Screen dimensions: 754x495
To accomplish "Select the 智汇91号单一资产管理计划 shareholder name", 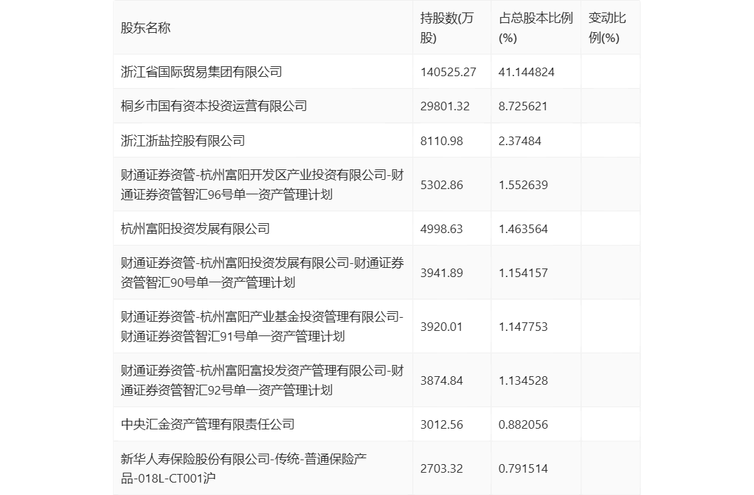I will [x=262, y=326].
